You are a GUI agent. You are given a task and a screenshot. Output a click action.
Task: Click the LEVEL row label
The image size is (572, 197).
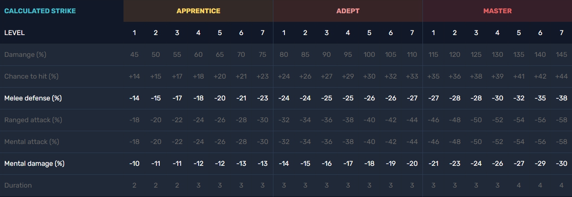pos(15,33)
